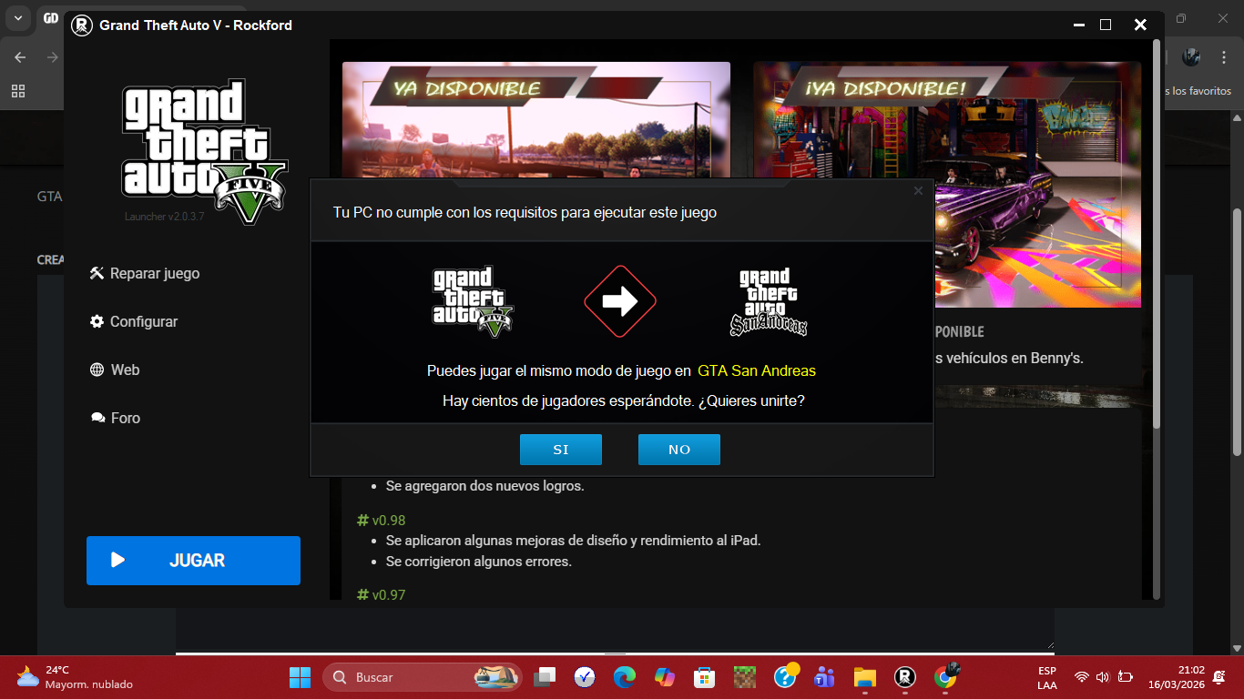Click the globe icon next to Web
1244x699 pixels.
pyautogui.click(x=97, y=370)
